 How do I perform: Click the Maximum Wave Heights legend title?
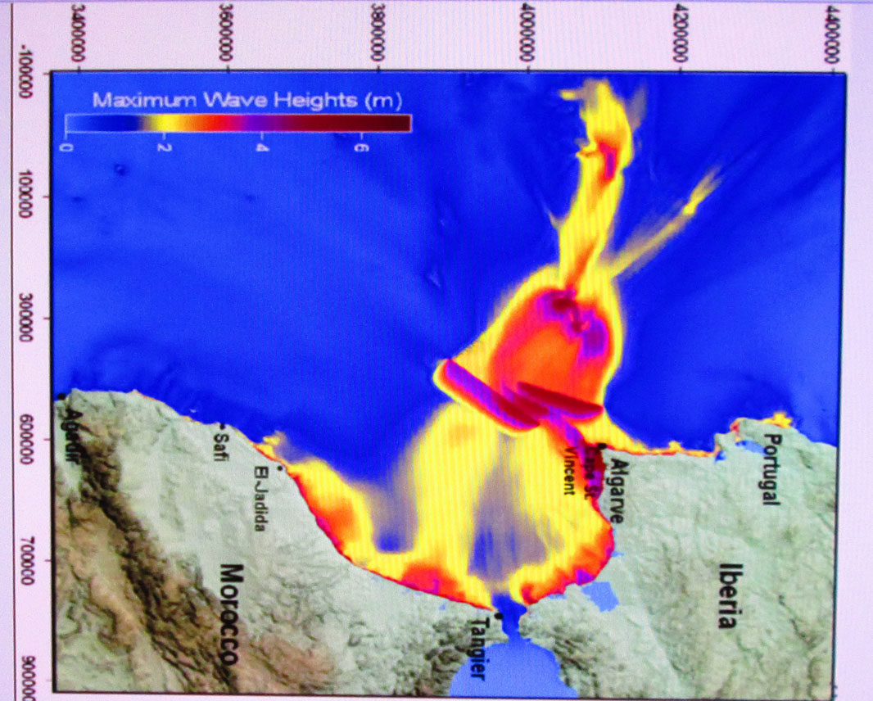pyautogui.click(x=247, y=101)
